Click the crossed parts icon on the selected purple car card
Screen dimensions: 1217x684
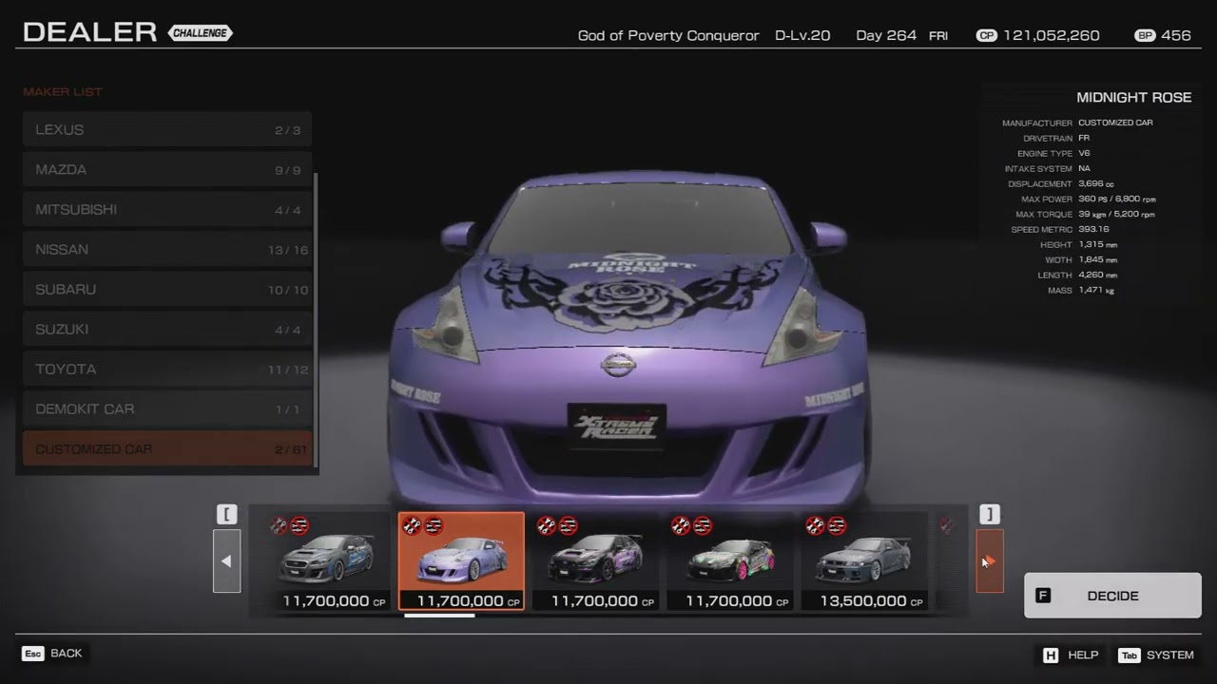click(x=434, y=525)
